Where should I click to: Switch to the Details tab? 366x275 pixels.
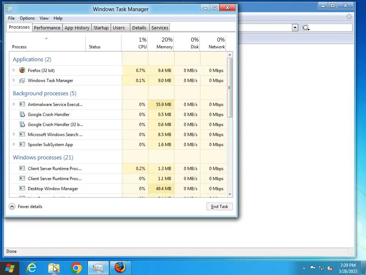(139, 28)
